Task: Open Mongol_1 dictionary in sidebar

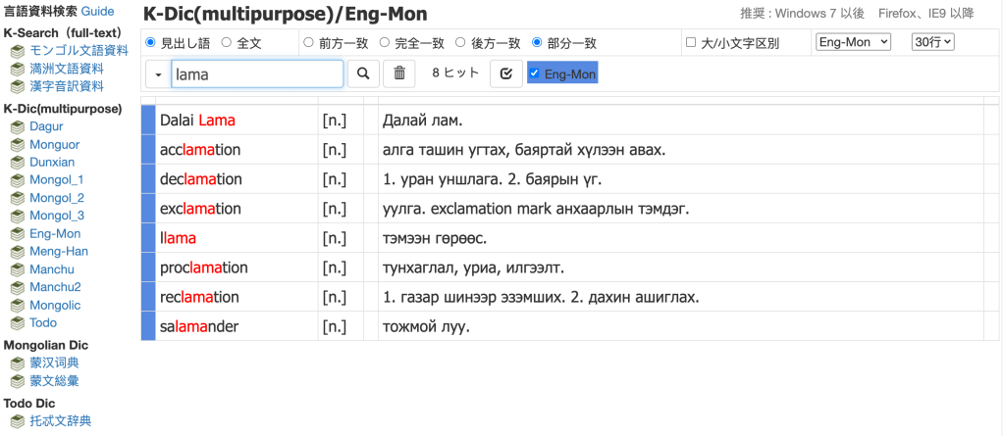Action: tap(56, 180)
